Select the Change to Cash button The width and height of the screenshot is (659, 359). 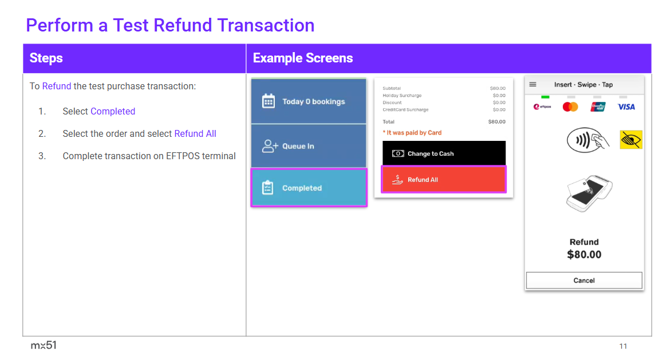click(x=444, y=153)
